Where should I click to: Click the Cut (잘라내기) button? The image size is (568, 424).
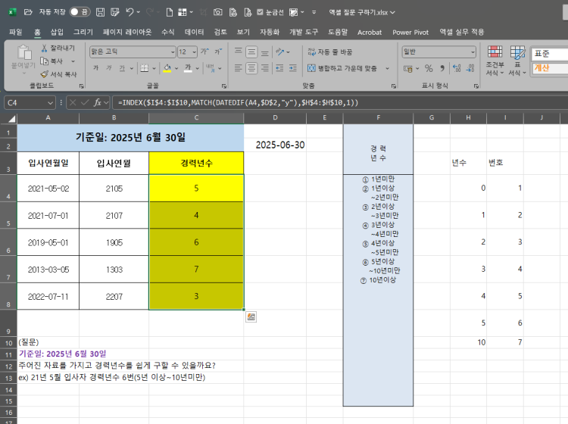(58, 48)
